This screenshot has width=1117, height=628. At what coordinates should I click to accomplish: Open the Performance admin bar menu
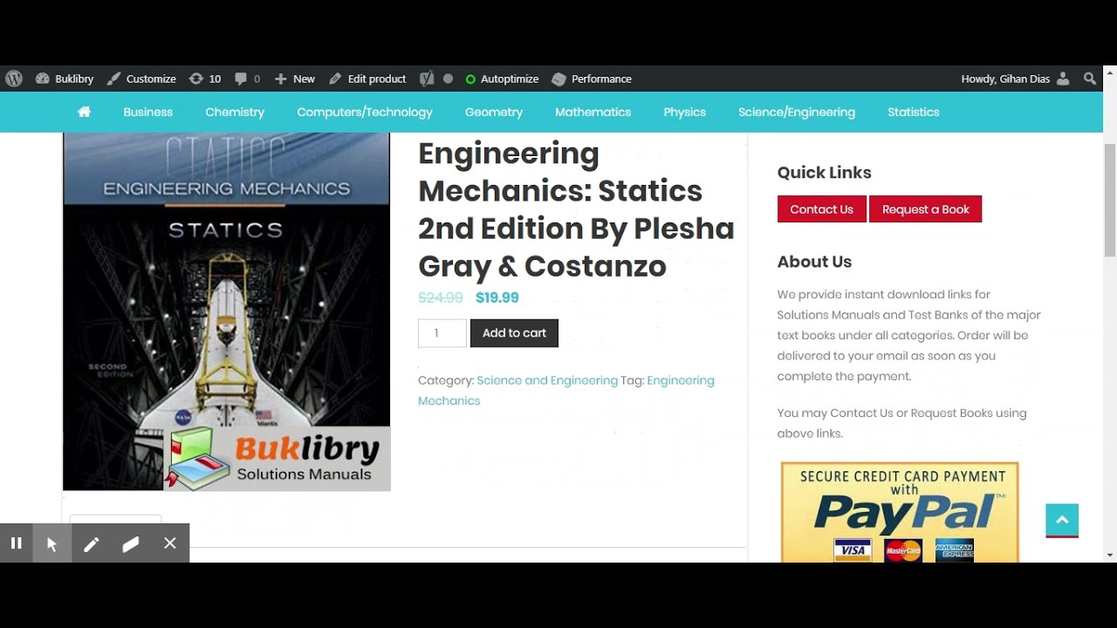(592, 78)
